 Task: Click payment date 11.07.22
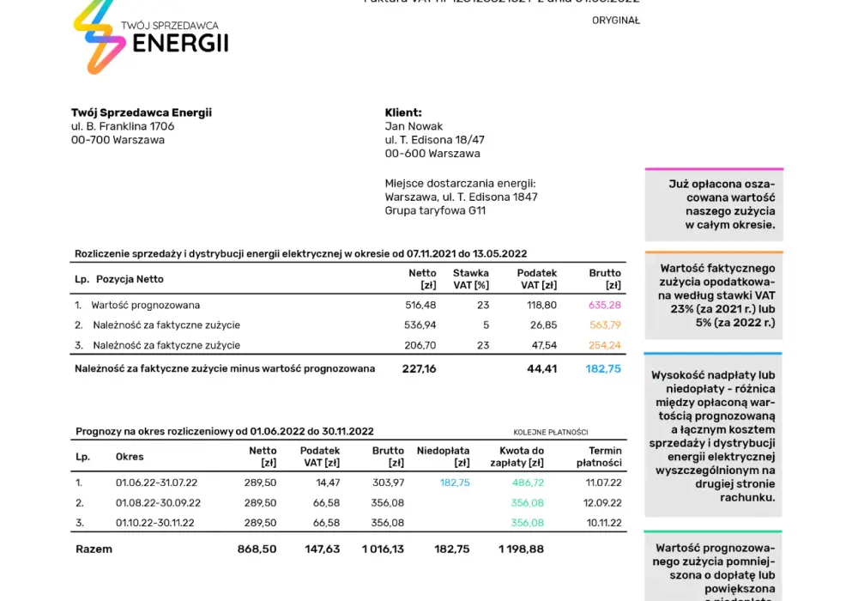point(603,483)
